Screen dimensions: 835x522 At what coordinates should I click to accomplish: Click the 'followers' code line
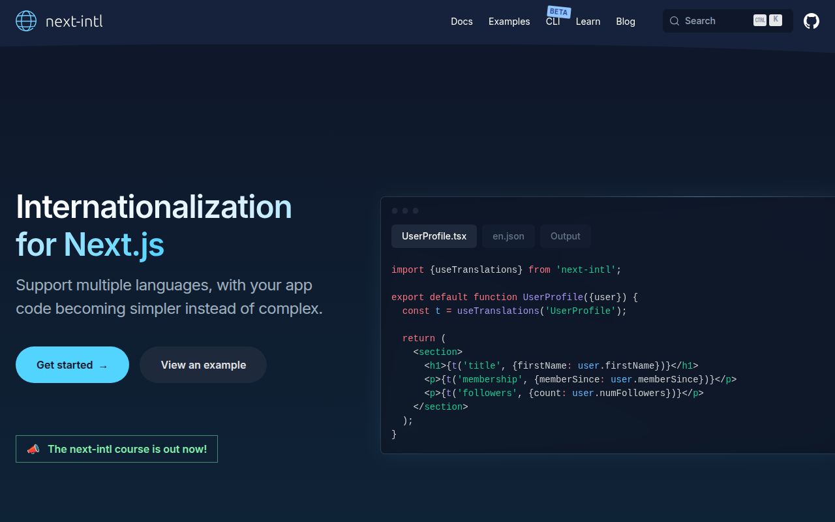point(564,393)
